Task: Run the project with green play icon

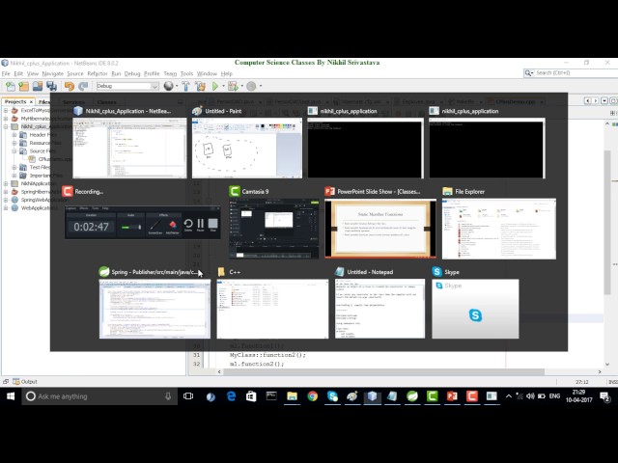Action: [x=215, y=86]
